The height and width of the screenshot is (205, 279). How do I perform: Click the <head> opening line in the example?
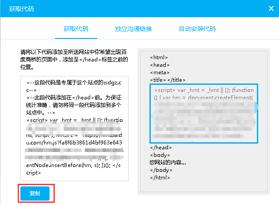[x=160, y=65]
